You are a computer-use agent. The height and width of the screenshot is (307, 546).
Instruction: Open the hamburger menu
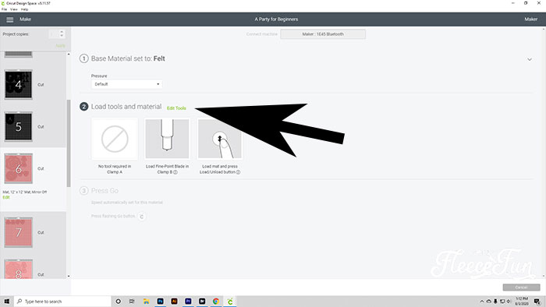tap(9, 19)
